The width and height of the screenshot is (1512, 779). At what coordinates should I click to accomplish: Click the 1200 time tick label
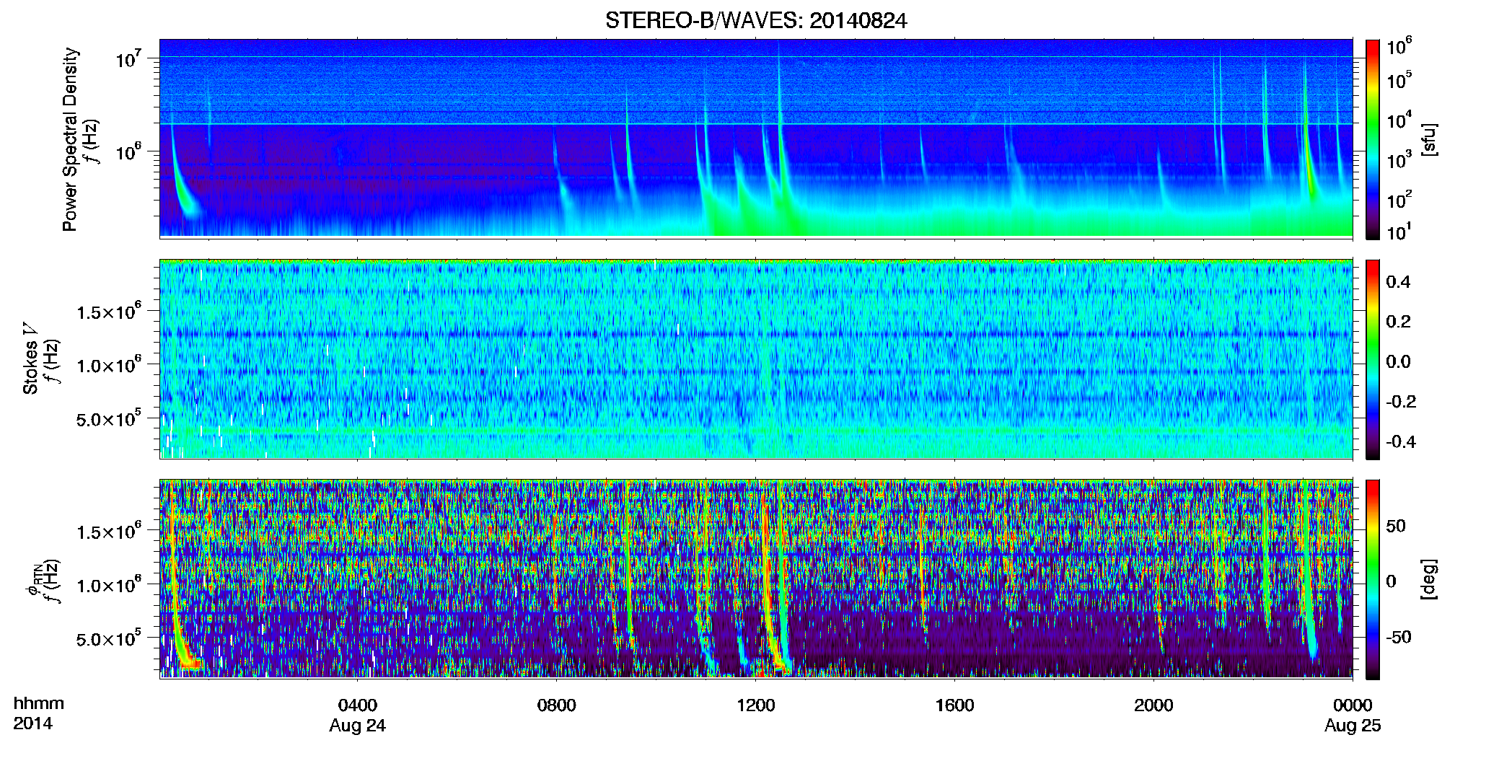pos(756,705)
